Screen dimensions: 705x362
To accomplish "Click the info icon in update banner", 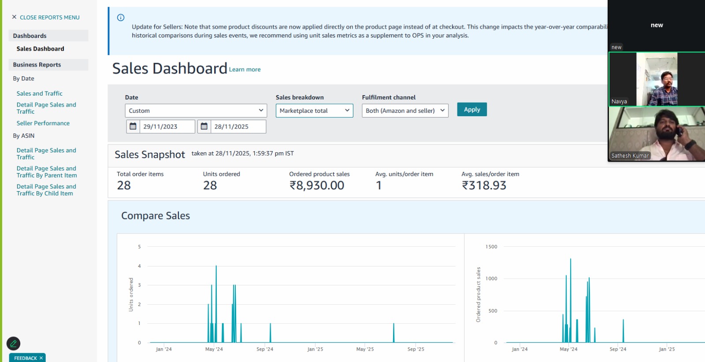I will tap(121, 18).
